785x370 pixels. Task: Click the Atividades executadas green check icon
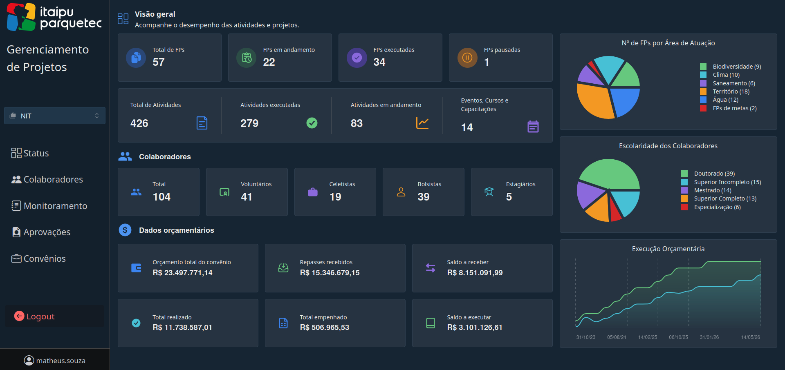312,123
